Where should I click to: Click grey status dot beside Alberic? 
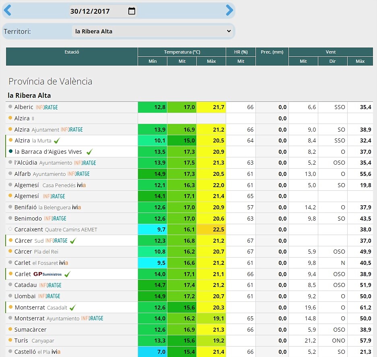coord(10,107)
